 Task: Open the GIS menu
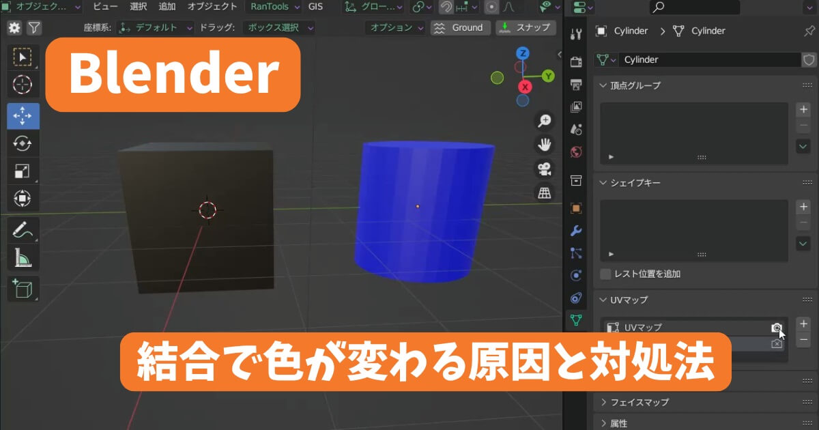click(316, 7)
